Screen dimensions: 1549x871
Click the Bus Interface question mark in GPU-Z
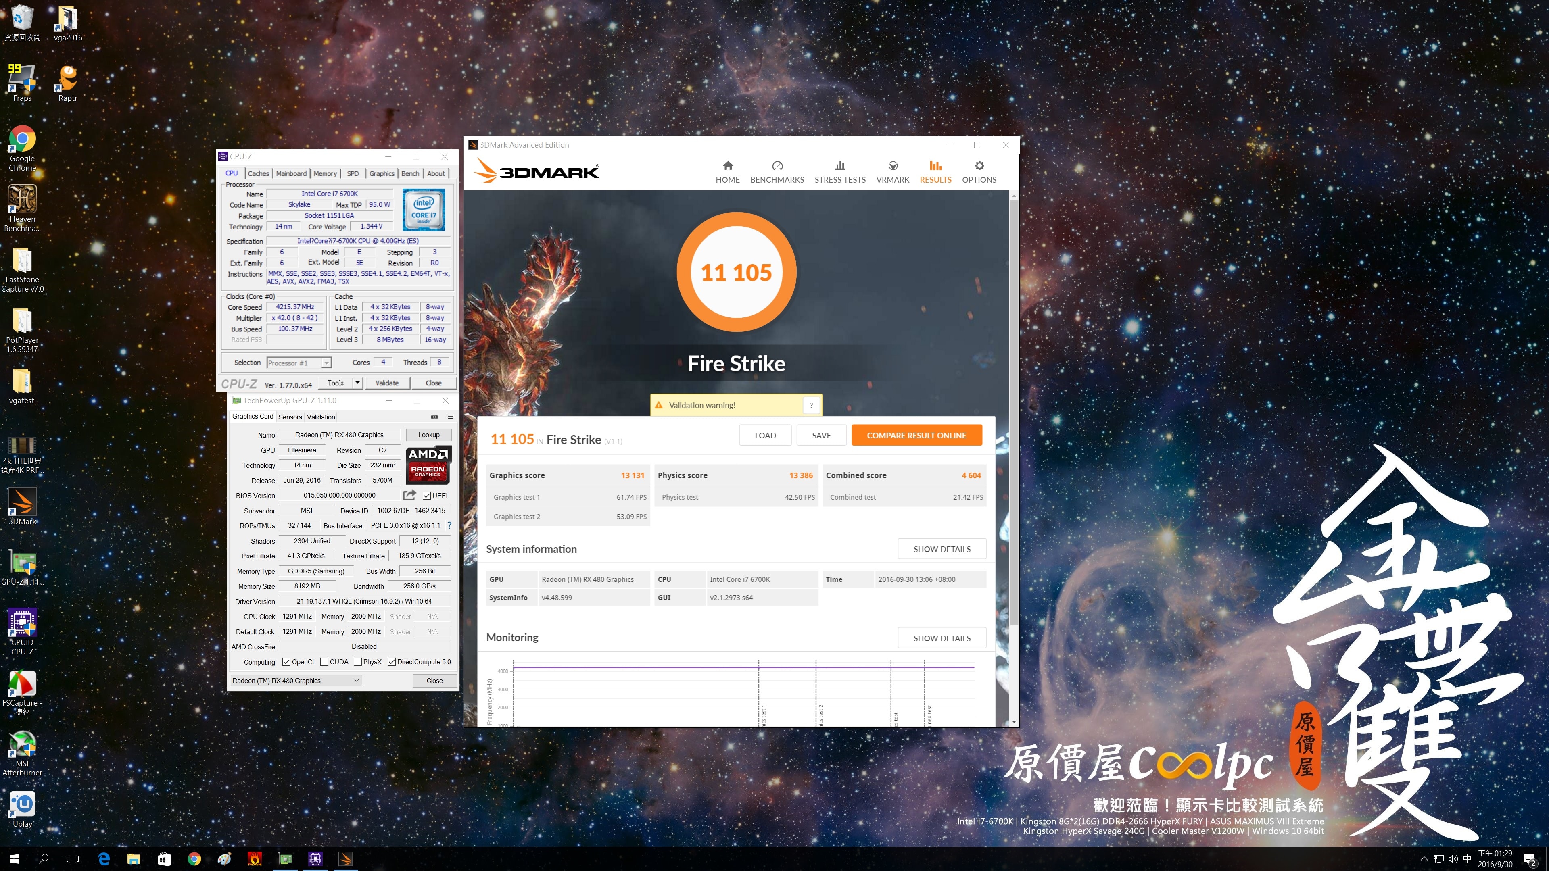coord(449,525)
